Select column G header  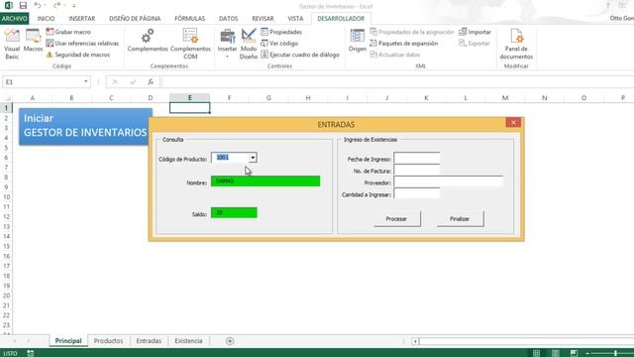268,98
